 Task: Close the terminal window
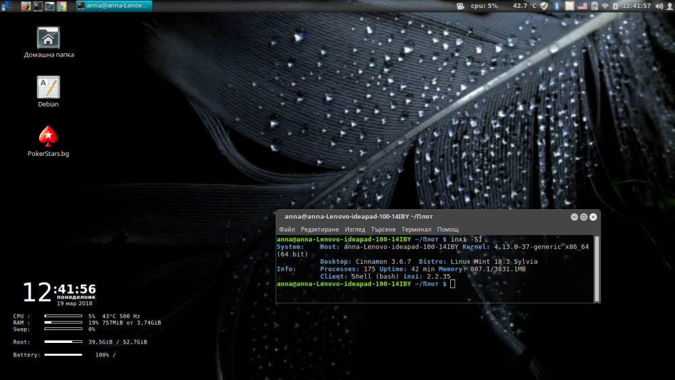(x=593, y=217)
